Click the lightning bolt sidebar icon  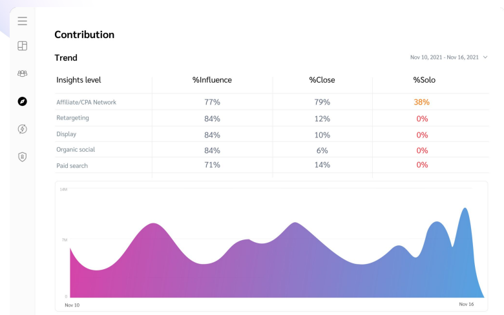(x=23, y=129)
